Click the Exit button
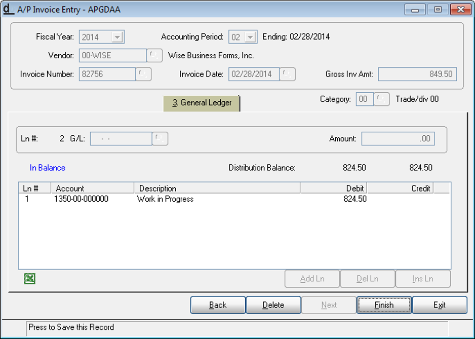The width and height of the screenshot is (475, 339). (440, 305)
